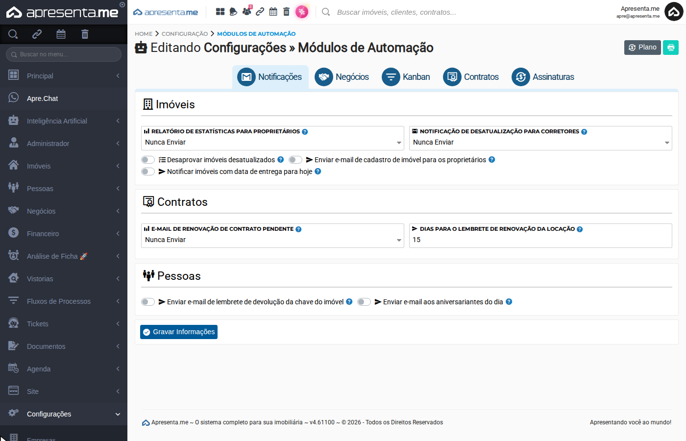This screenshot has width=686, height=441.
Task: Open Site in the sidebar
Action: (64, 392)
